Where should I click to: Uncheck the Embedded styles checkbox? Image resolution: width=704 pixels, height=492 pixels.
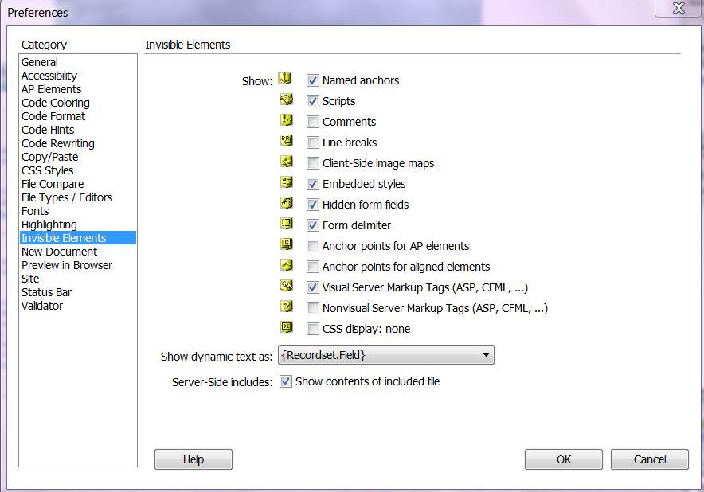[x=312, y=184]
